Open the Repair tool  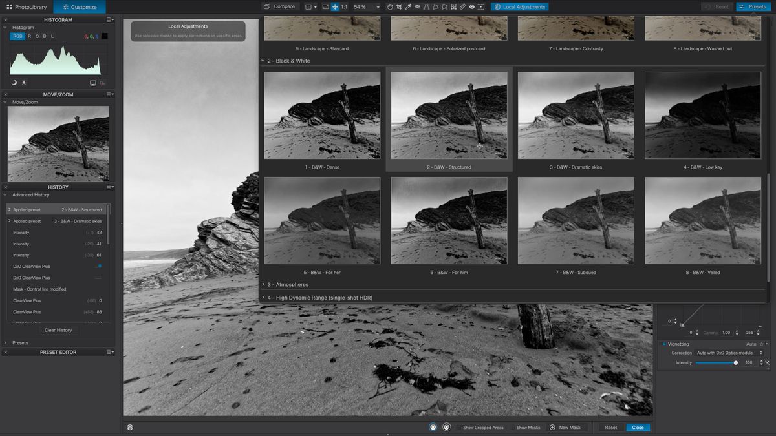pyautogui.click(x=462, y=6)
